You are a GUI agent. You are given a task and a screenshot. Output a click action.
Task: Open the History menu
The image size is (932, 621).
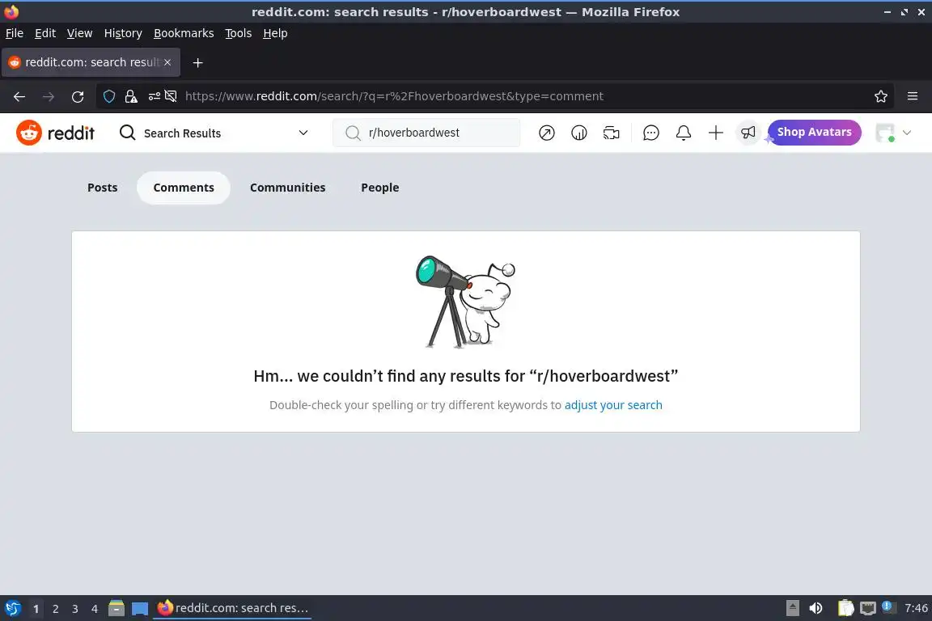[x=123, y=33]
